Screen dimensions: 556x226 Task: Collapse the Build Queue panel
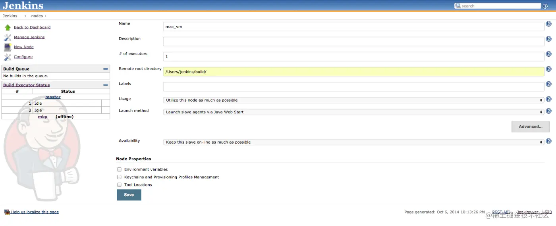click(x=106, y=69)
